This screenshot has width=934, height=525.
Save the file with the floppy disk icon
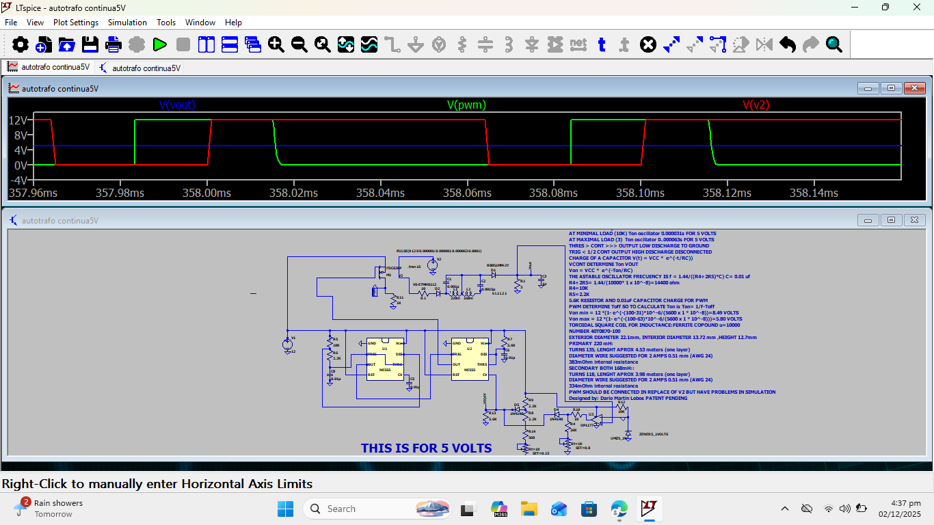click(90, 45)
